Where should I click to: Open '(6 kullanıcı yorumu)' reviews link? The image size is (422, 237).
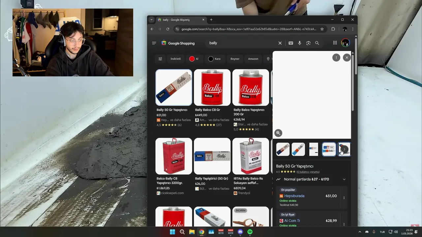tap(308, 172)
